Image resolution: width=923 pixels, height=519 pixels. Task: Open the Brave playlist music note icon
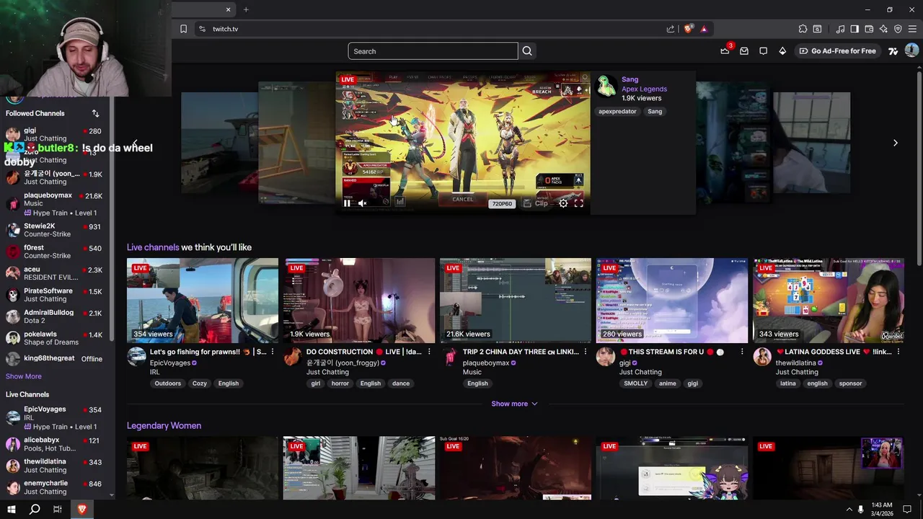(x=840, y=29)
